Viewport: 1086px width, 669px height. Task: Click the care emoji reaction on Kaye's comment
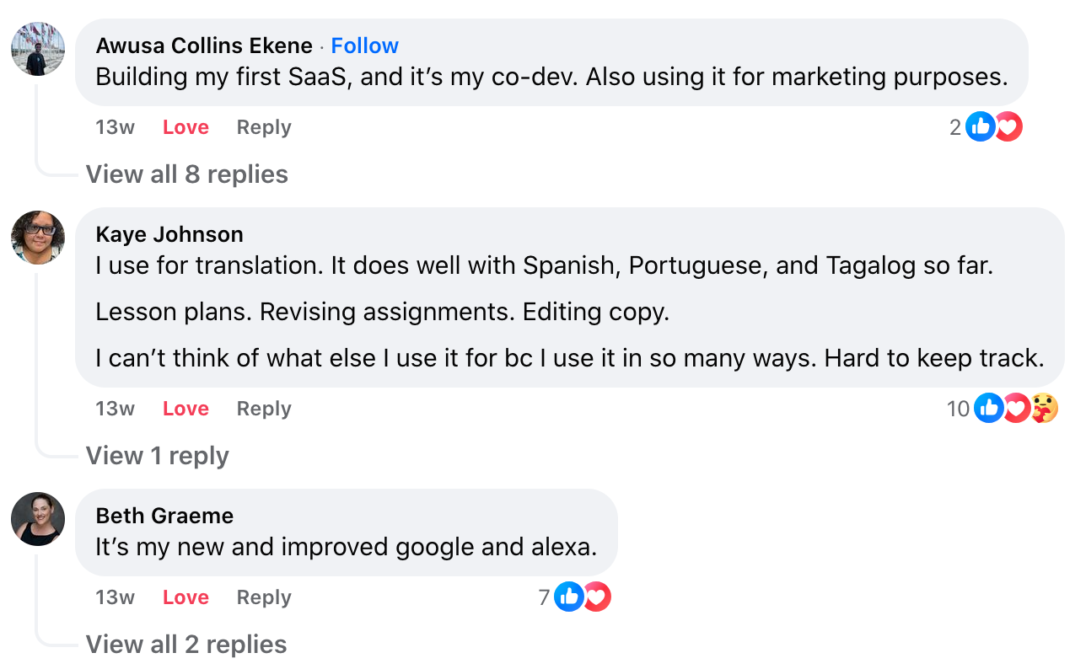click(1046, 409)
